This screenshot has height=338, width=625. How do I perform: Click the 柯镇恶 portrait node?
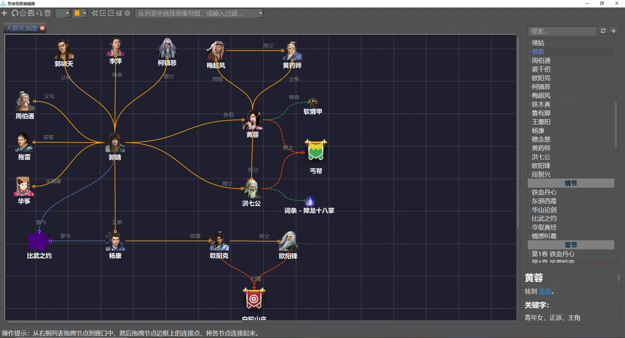point(167,48)
